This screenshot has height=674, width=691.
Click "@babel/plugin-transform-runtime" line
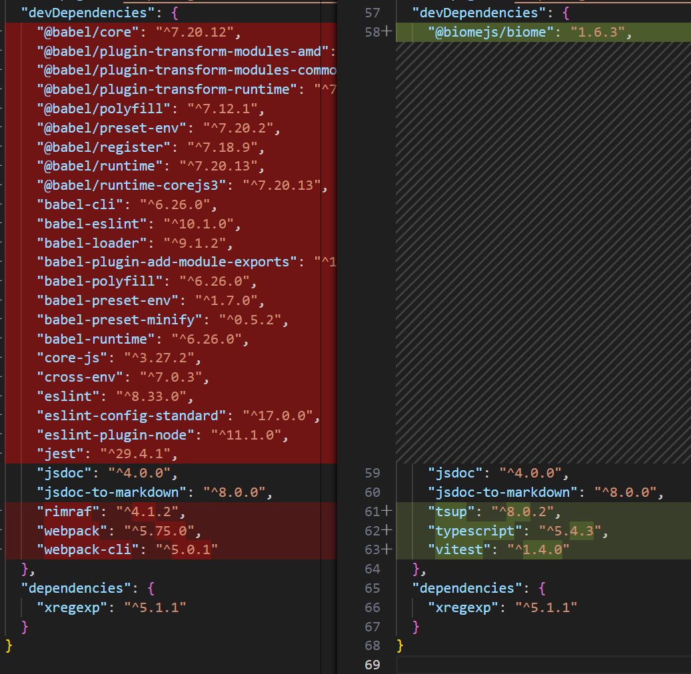click(x=187, y=90)
